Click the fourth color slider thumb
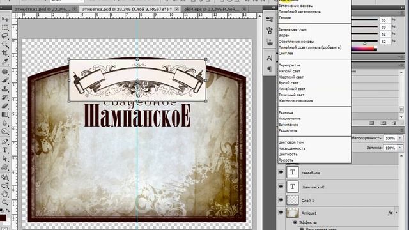The width and height of the screenshot is (409, 230). click(364, 43)
